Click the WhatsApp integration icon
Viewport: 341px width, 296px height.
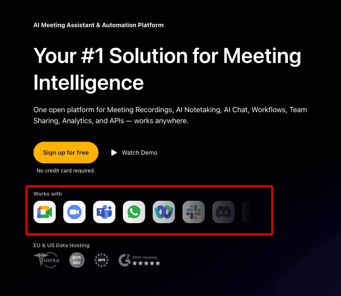click(x=134, y=212)
